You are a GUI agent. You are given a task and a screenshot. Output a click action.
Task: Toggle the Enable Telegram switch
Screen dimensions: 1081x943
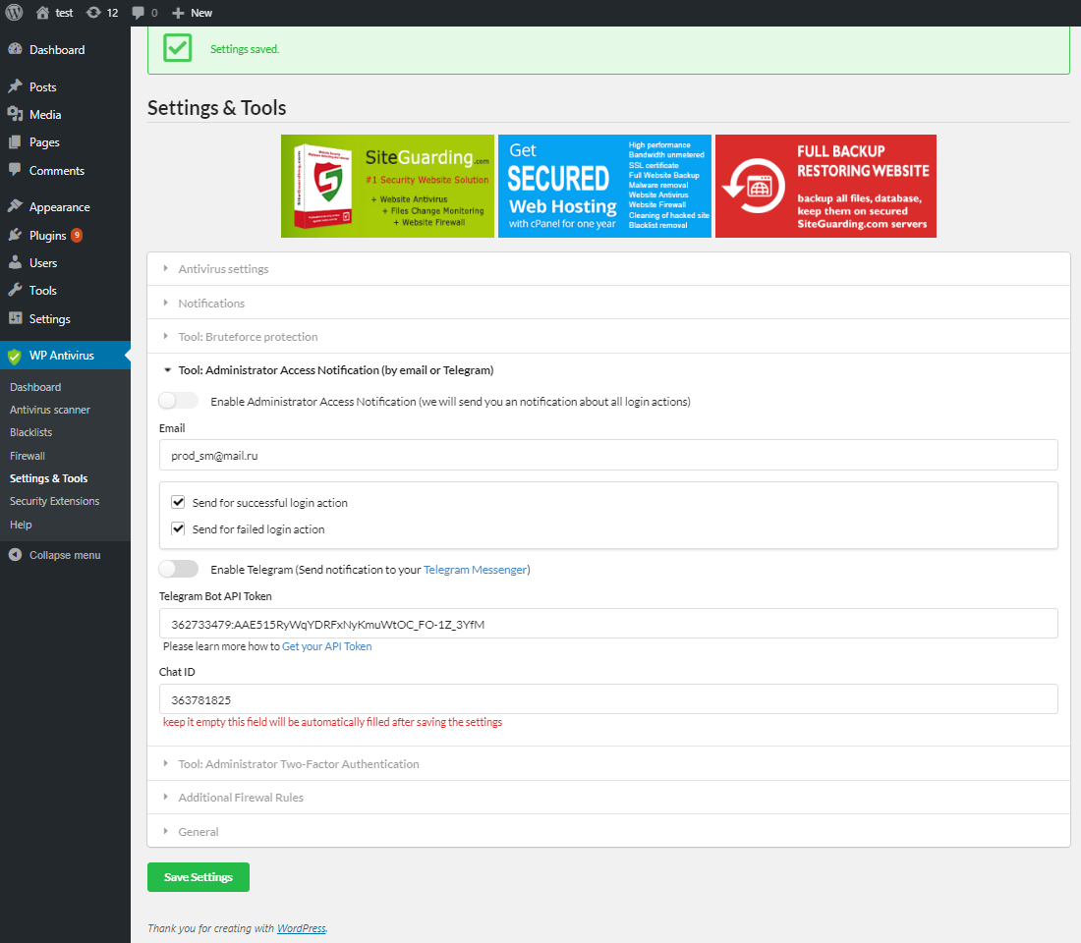178,569
